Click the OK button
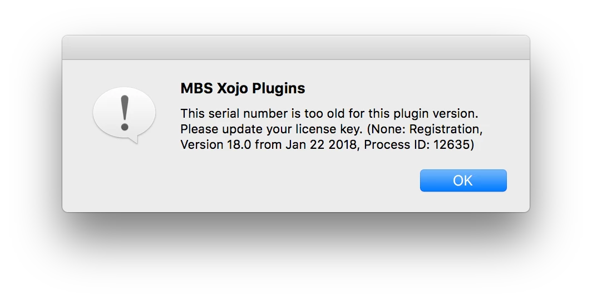Viewport: 592px width, 301px height. pos(463,180)
